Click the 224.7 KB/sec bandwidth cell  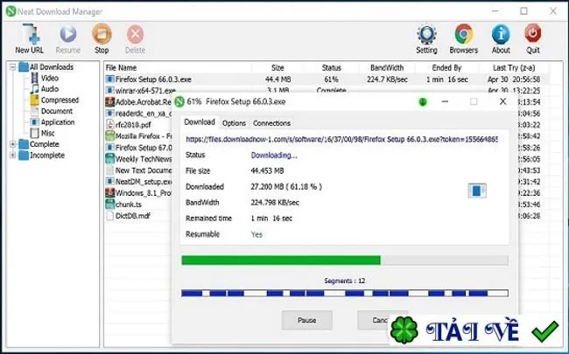click(x=387, y=80)
